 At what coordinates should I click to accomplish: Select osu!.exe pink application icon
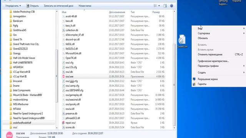pos(63,77)
